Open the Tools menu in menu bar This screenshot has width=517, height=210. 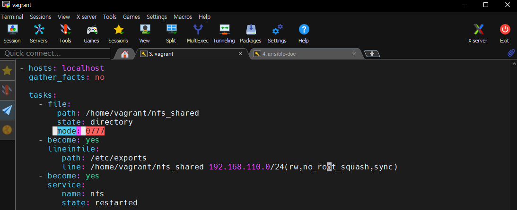click(x=109, y=17)
